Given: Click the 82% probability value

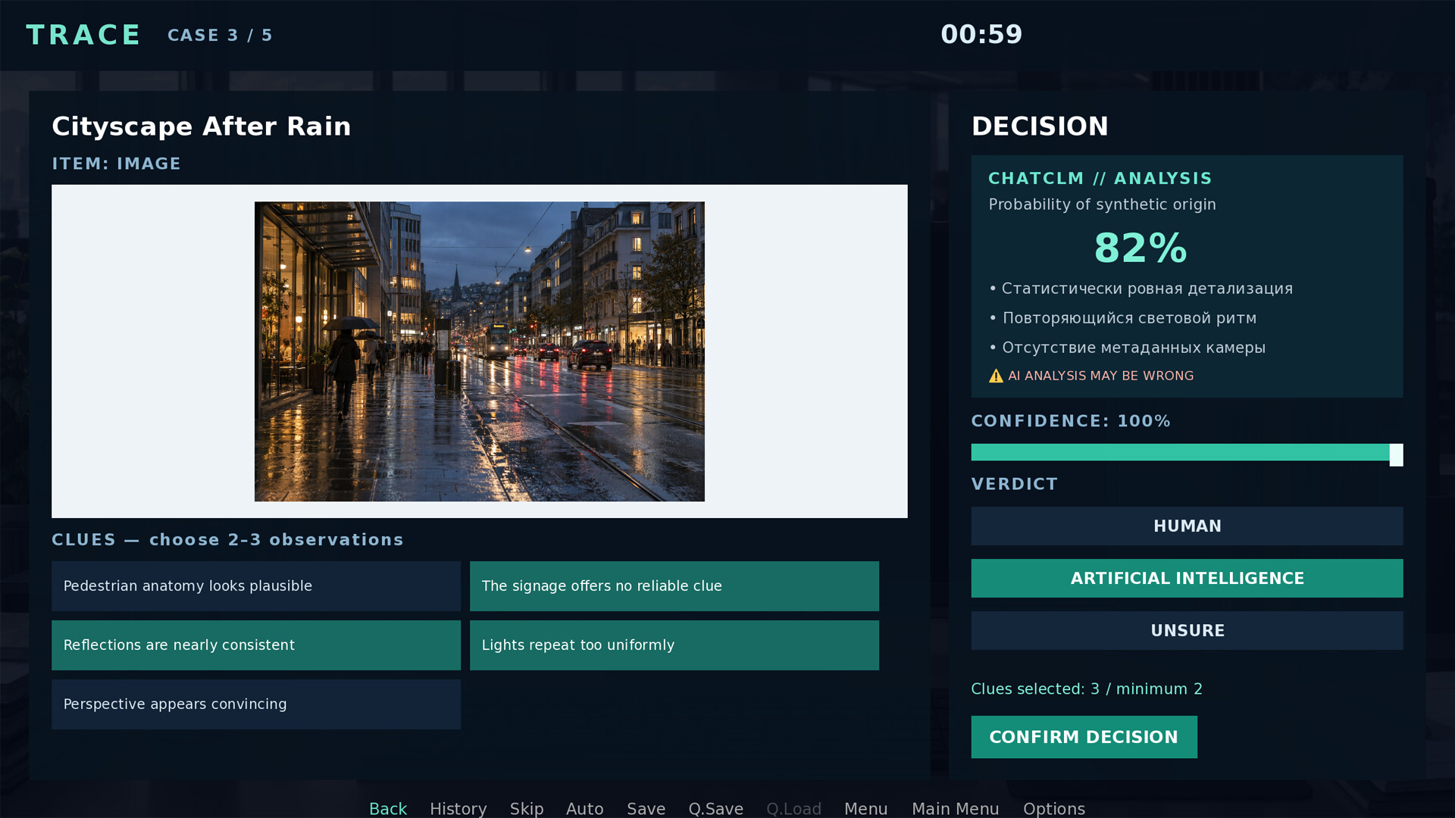Looking at the screenshot, I should pyautogui.click(x=1141, y=248).
